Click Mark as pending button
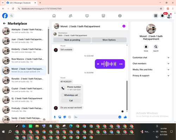This screenshot has width=176, height=140. [x=72, y=40]
